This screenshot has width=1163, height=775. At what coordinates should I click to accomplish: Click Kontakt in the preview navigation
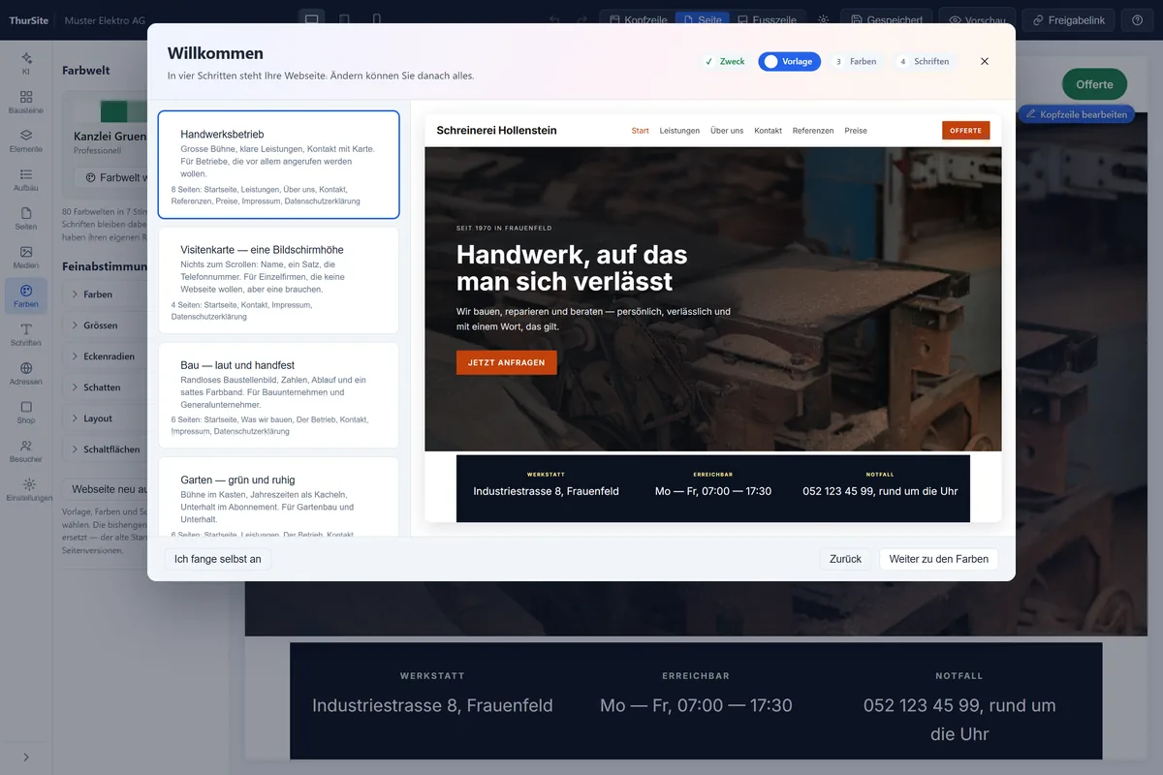click(768, 130)
